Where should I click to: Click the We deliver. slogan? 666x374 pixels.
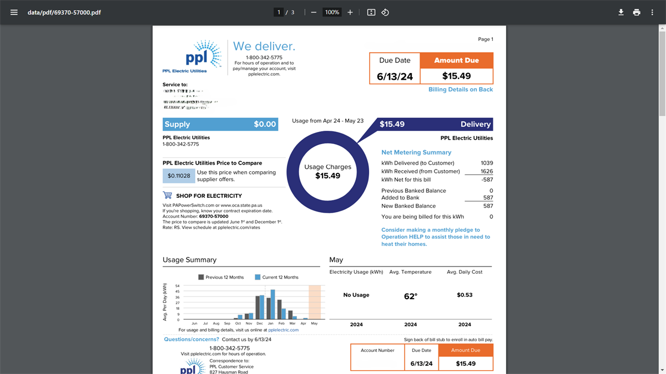click(264, 46)
